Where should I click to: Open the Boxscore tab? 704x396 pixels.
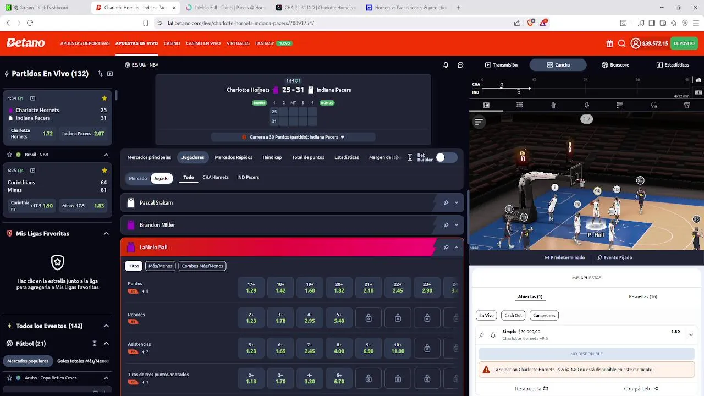[615, 65]
